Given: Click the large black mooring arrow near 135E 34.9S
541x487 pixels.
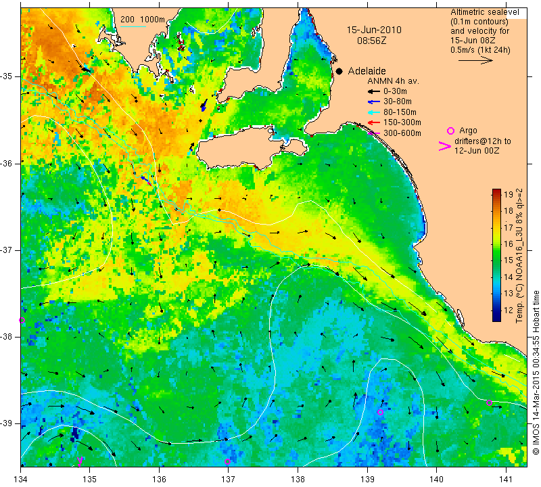Looking at the screenshot, I should (86, 70).
